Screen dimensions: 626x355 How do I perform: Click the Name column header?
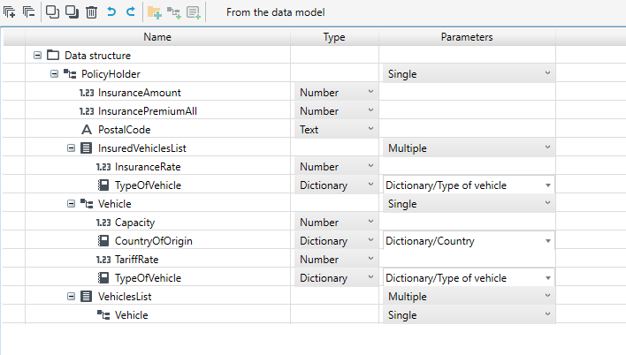tap(157, 37)
